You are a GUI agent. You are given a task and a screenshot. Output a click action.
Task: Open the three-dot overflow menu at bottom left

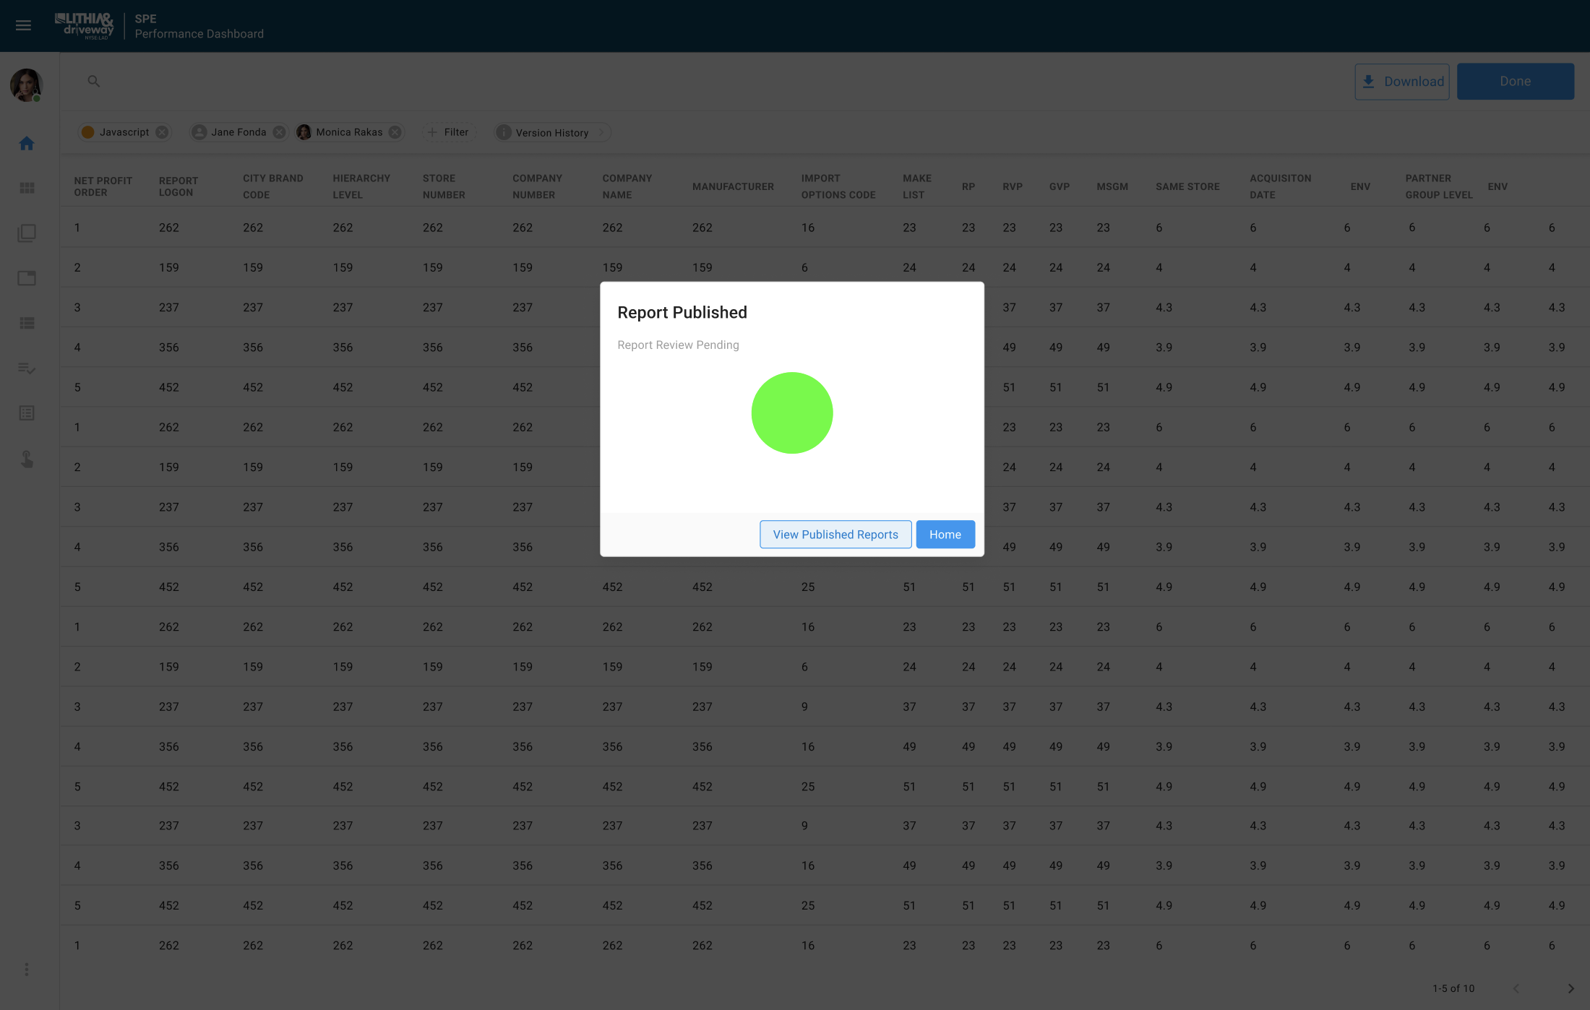pyautogui.click(x=26, y=969)
